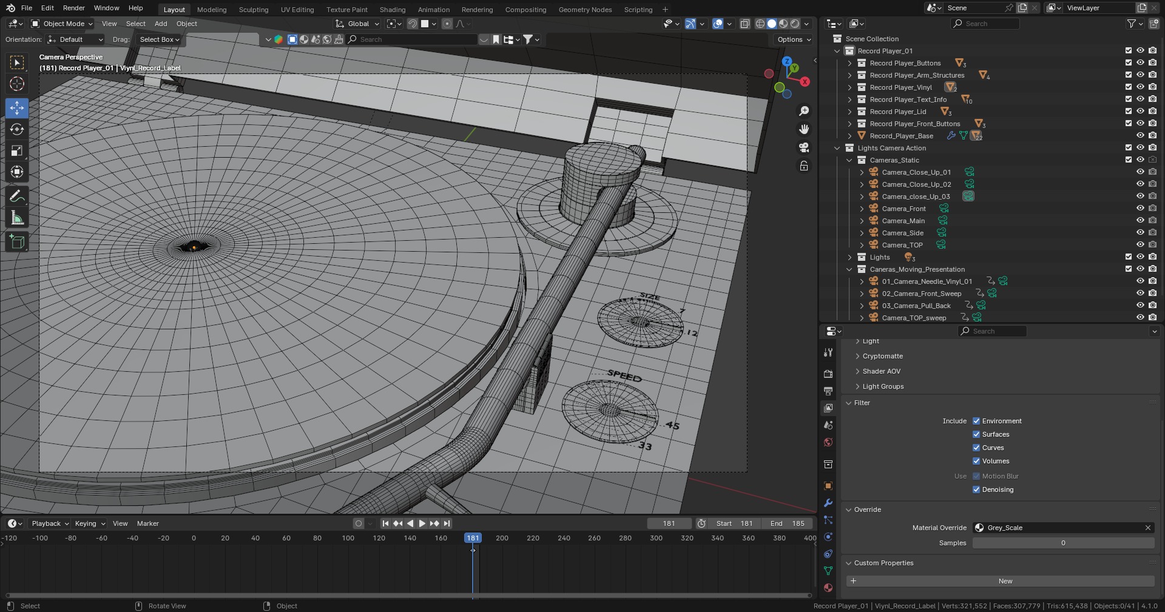Uncheck Surfaces filter checkbox
Image resolution: width=1165 pixels, height=612 pixels.
tap(976, 434)
